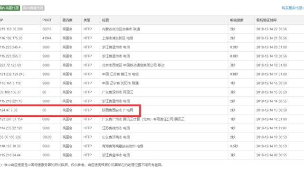The width and height of the screenshot is (304, 171).
Task: Select IP address 39.108.136.37
Action: (x=10, y=92)
